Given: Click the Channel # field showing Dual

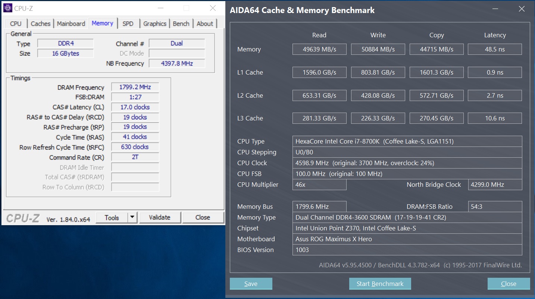Looking at the screenshot, I should pos(177,43).
